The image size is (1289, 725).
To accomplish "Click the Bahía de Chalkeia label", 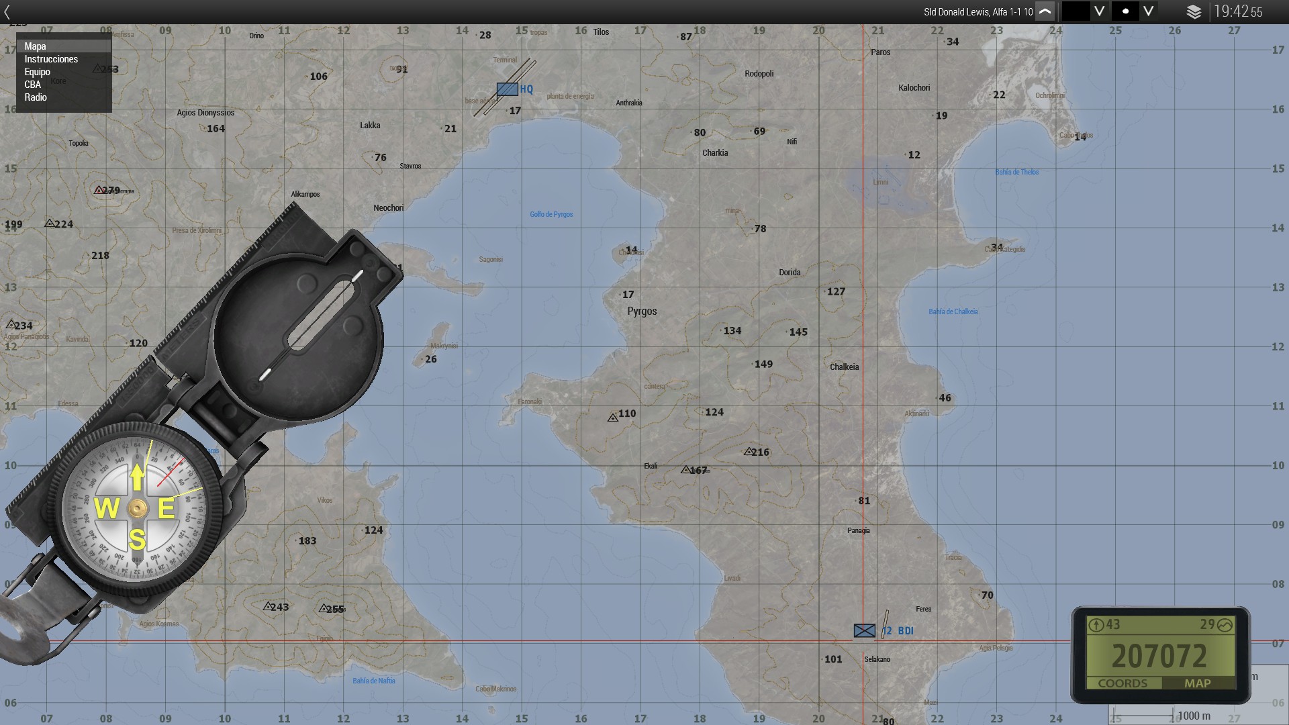I will click(953, 311).
